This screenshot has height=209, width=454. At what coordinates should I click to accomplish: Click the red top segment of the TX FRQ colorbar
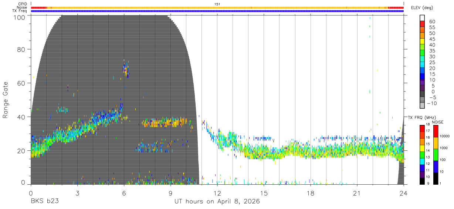coord(422,129)
